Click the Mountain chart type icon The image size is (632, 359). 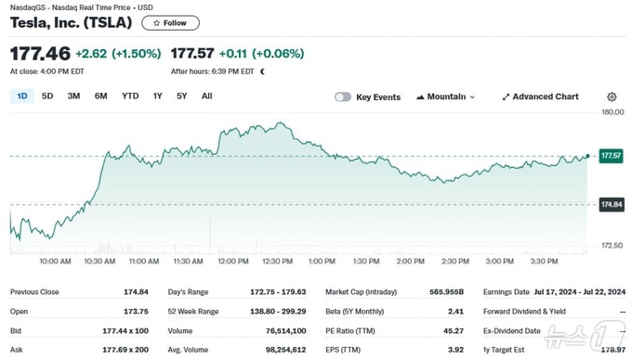pyautogui.click(x=420, y=97)
